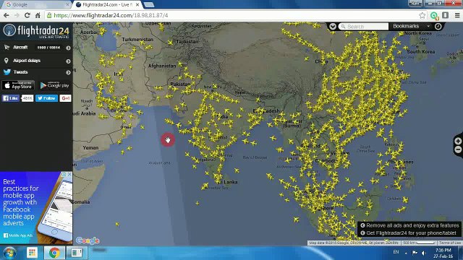This screenshot has height=260, width=463.
Task: Open the Google play download badge
Action: coord(55,85)
